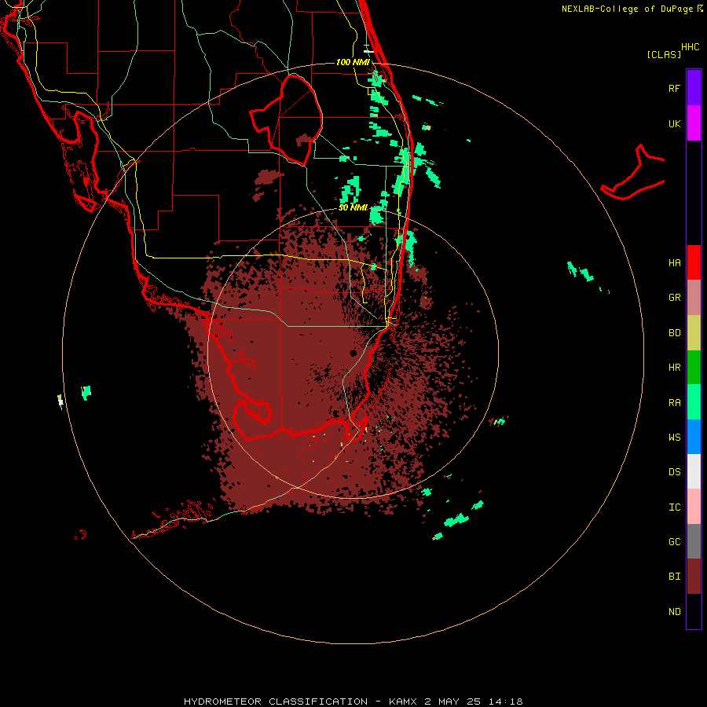Click the RF legend label
Screen dimensions: 707x707
674,88
